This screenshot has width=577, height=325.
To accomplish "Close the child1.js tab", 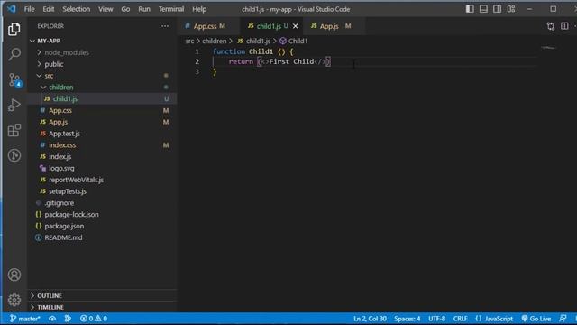I will (295, 26).
